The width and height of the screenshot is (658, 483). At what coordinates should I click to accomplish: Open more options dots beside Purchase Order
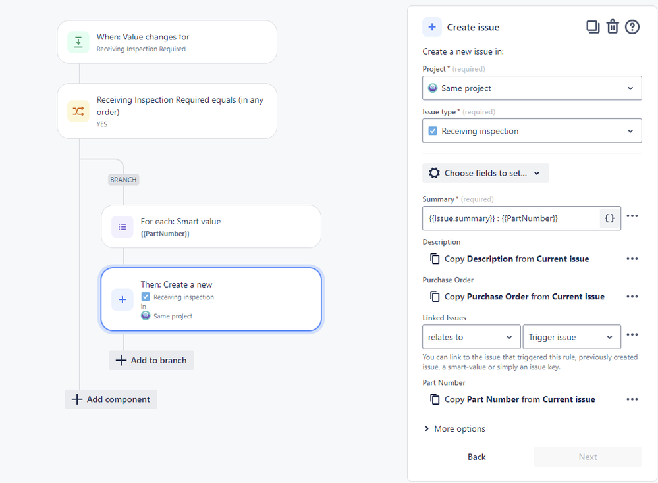click(632, 296)
